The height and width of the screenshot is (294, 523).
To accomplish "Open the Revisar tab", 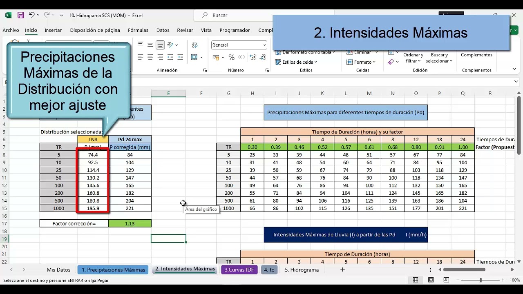I will 185,30.
